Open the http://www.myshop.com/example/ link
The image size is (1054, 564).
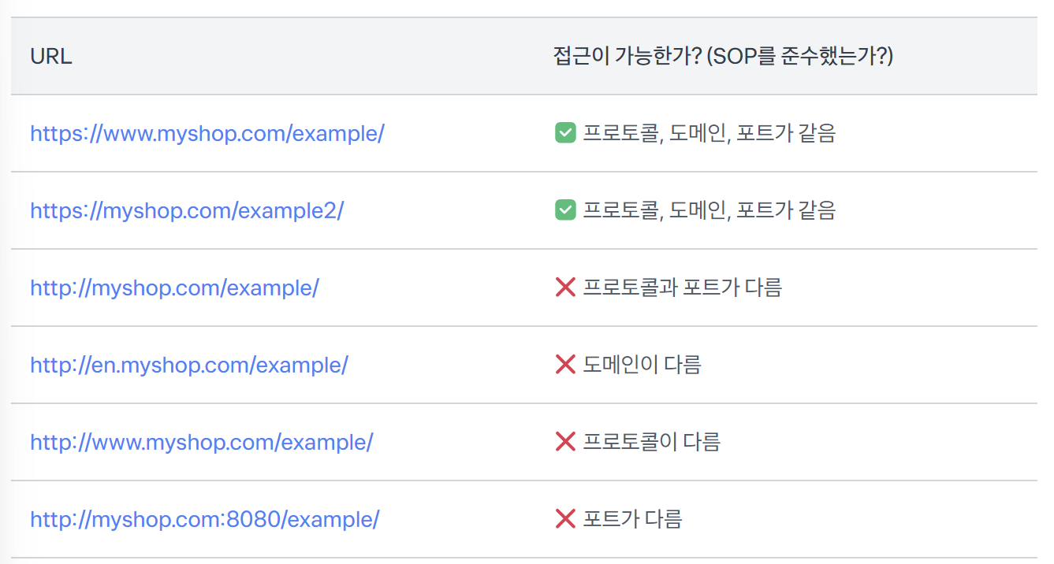[202, 443]
